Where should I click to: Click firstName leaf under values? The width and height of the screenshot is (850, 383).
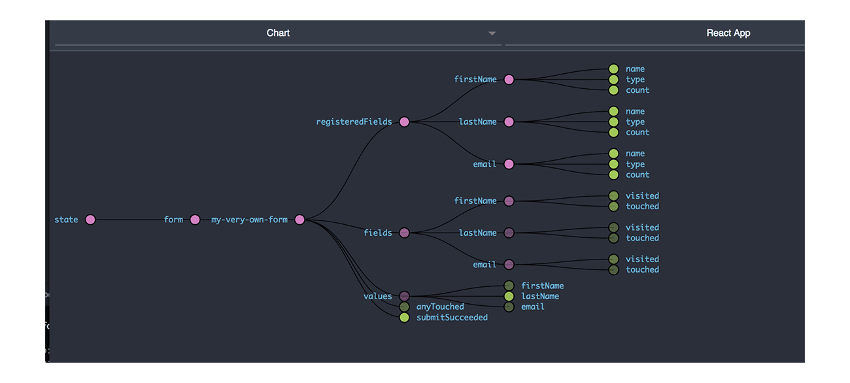point(509,286)
